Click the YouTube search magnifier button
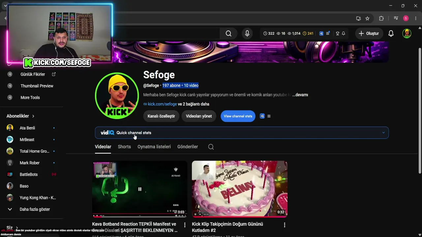 [x=228, y=33]
